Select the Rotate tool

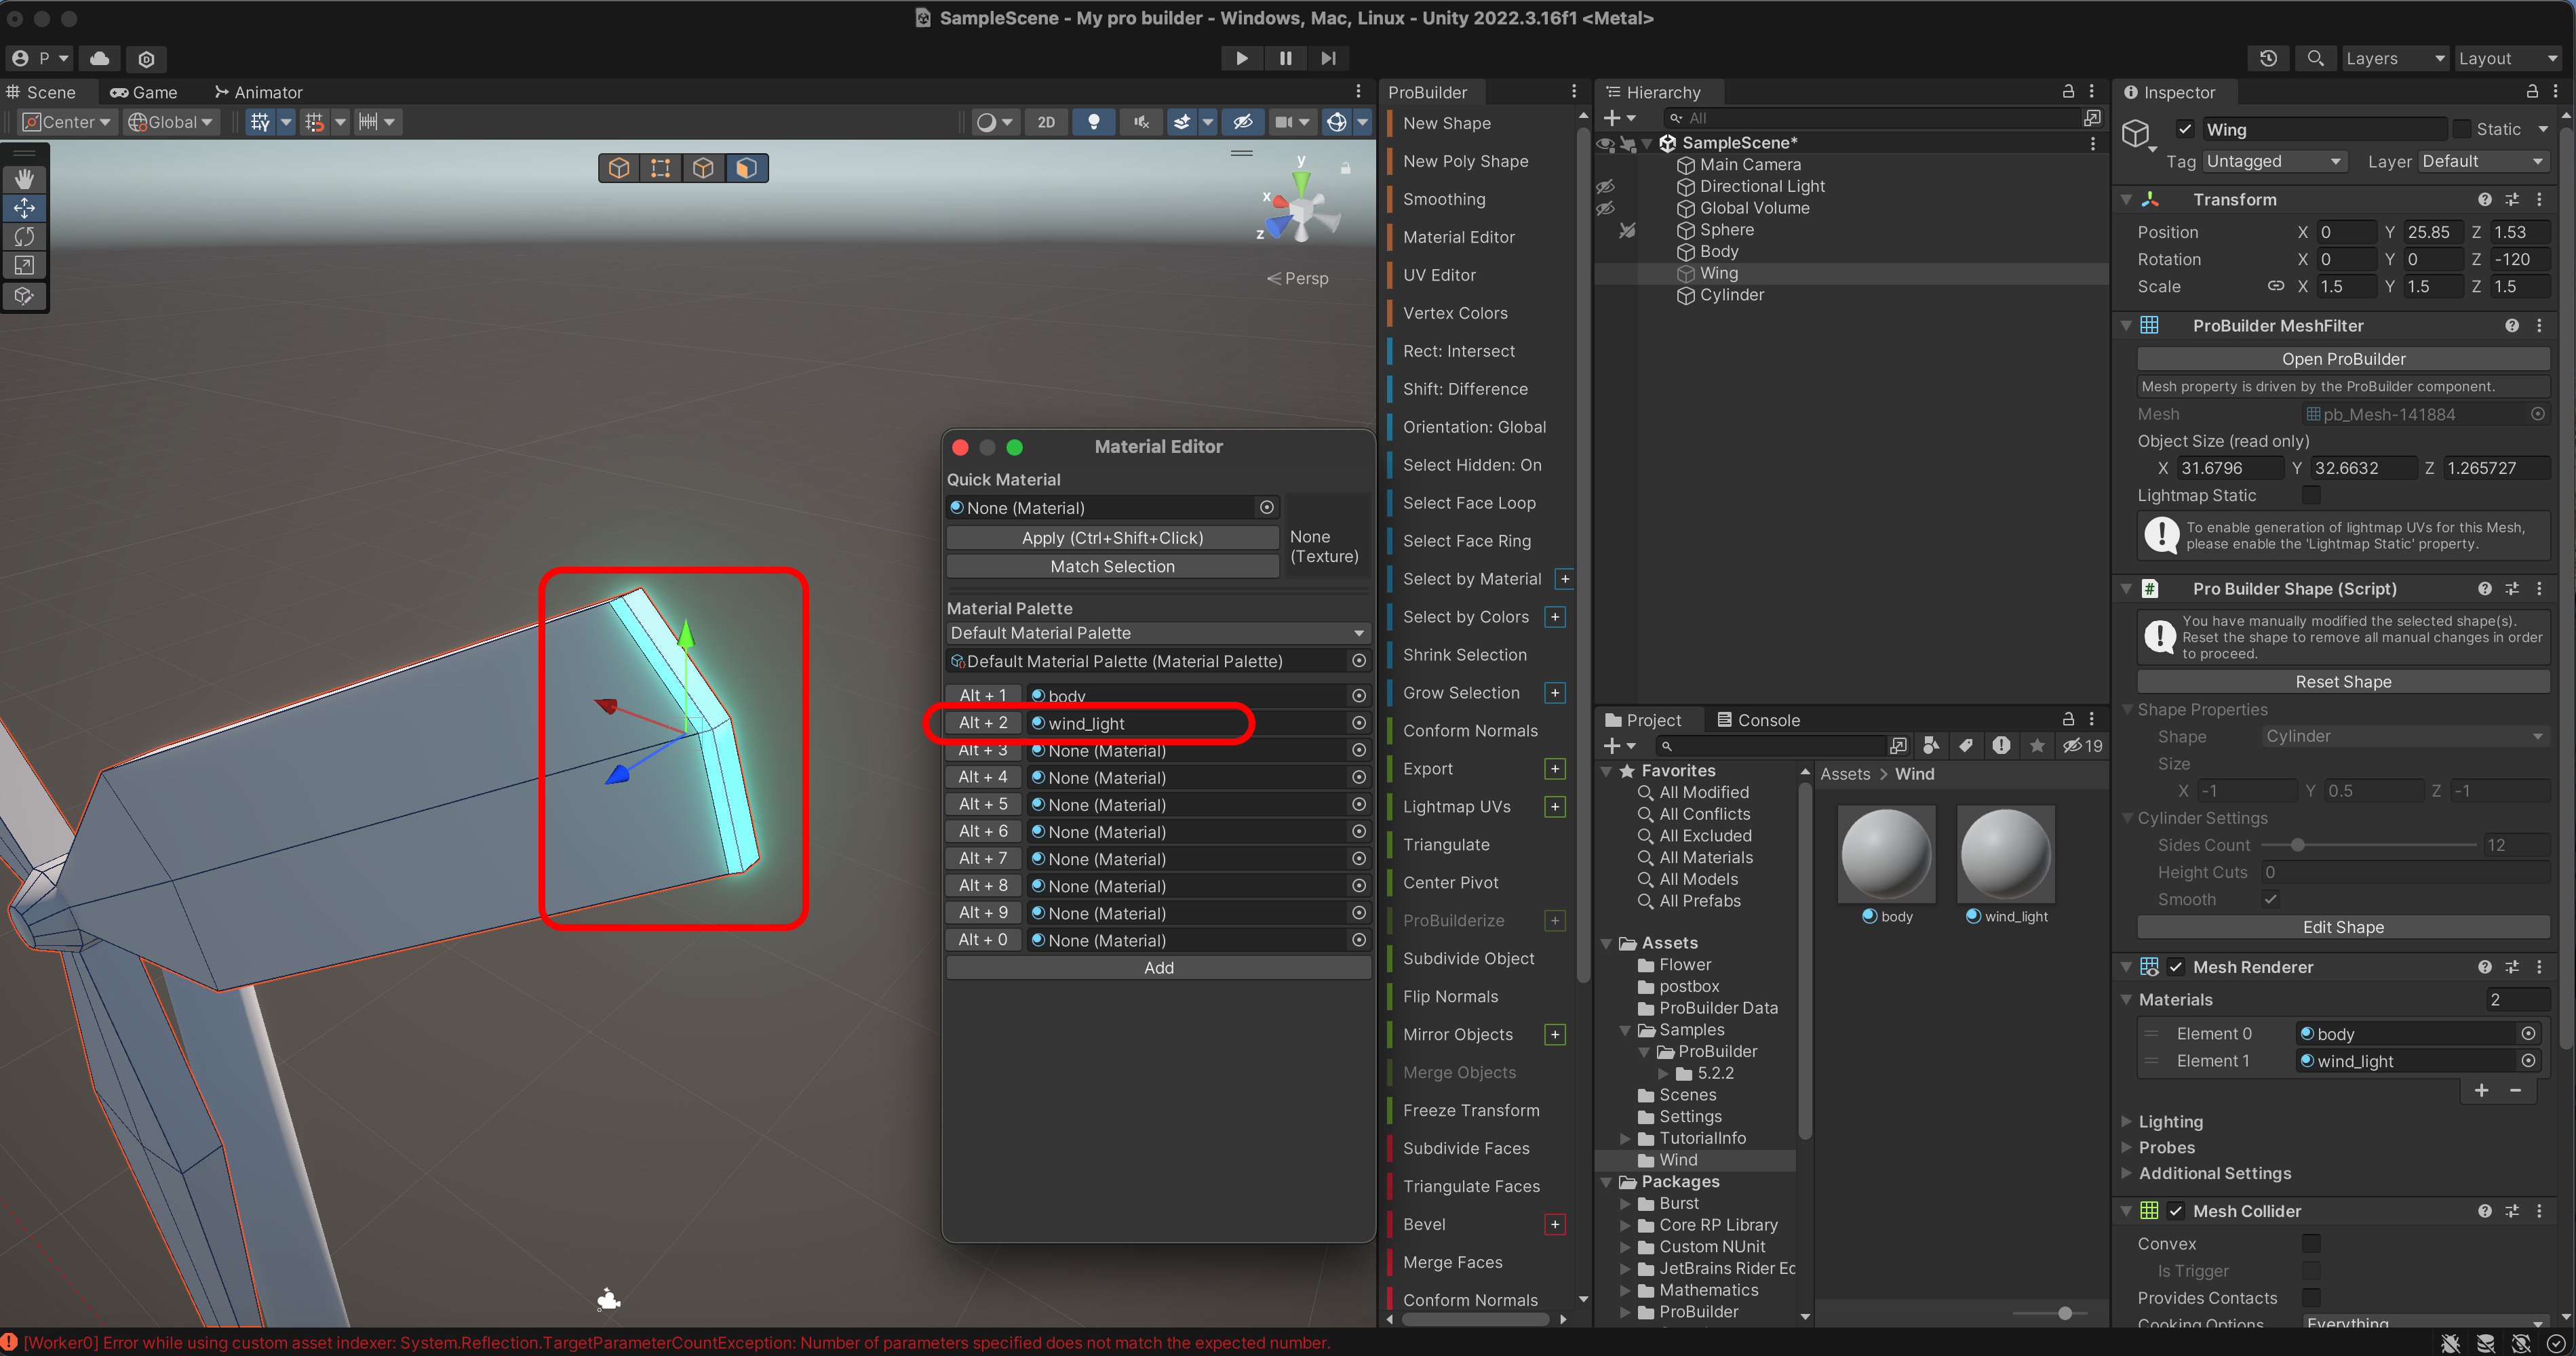24,237
